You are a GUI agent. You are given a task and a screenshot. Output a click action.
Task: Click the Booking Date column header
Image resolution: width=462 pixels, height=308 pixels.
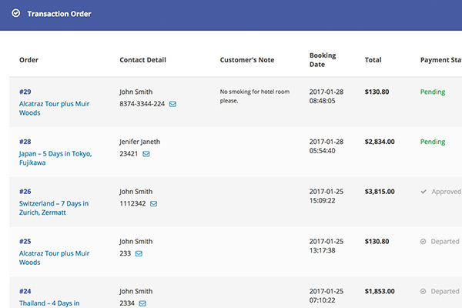point(323,60)
